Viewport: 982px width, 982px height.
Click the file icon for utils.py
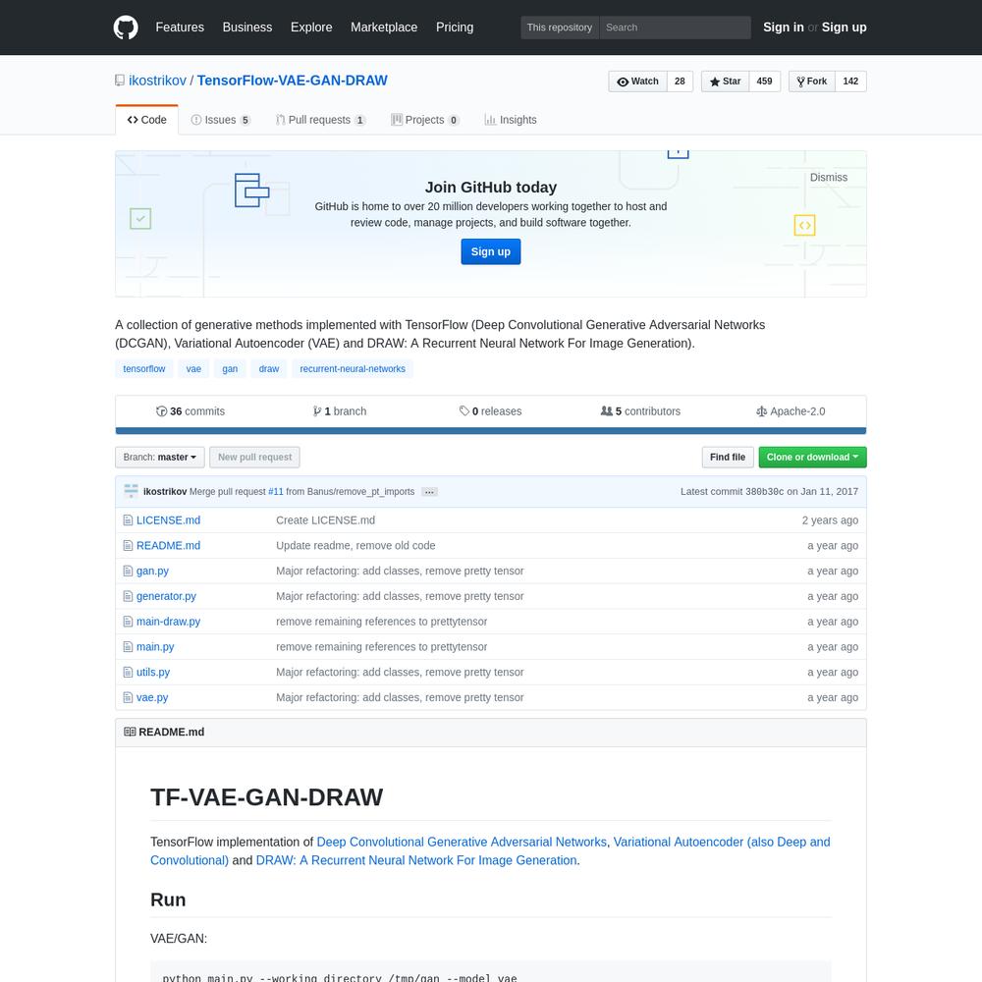click(x=128, y=672)
